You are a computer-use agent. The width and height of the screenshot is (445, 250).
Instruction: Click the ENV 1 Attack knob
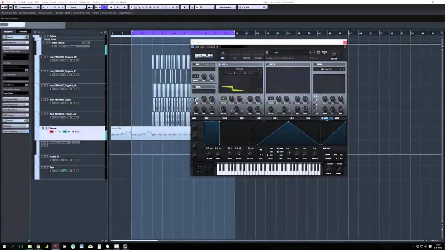(x=209, y=153)
